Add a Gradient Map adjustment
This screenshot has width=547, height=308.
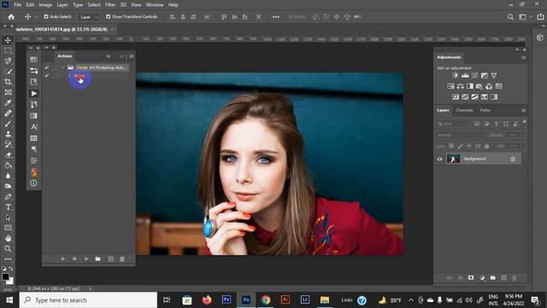click(494, 97)
